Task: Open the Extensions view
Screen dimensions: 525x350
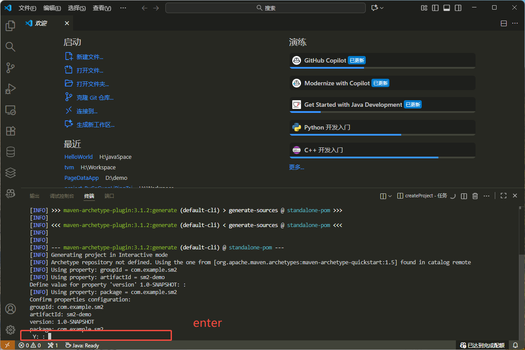Action: point(10,131)
